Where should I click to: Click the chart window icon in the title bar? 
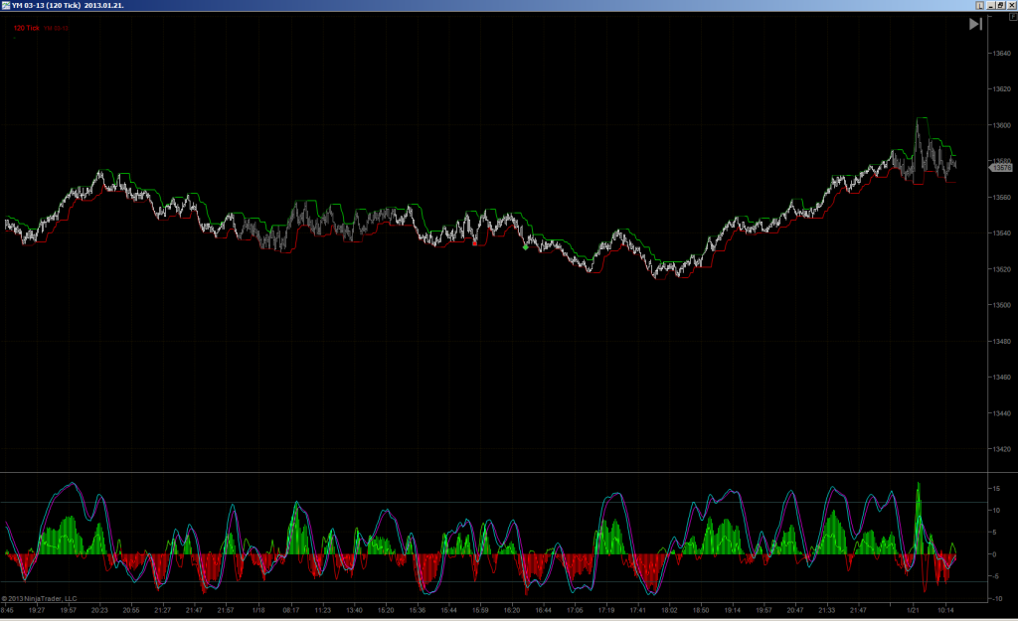[6, 5]
